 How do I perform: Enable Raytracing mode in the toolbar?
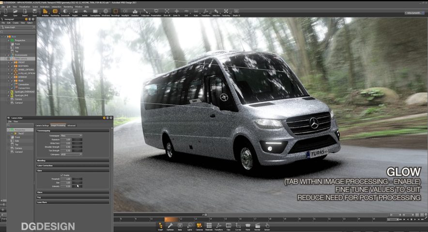[x=55, y=12]
